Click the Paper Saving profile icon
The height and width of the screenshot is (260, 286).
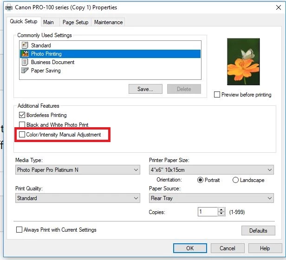coord(25,70)
